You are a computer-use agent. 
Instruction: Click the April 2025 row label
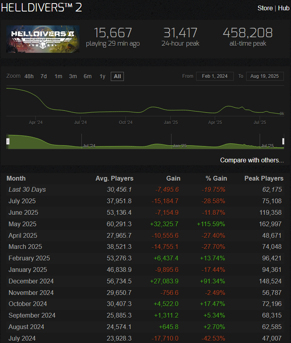tap(23, 235)
